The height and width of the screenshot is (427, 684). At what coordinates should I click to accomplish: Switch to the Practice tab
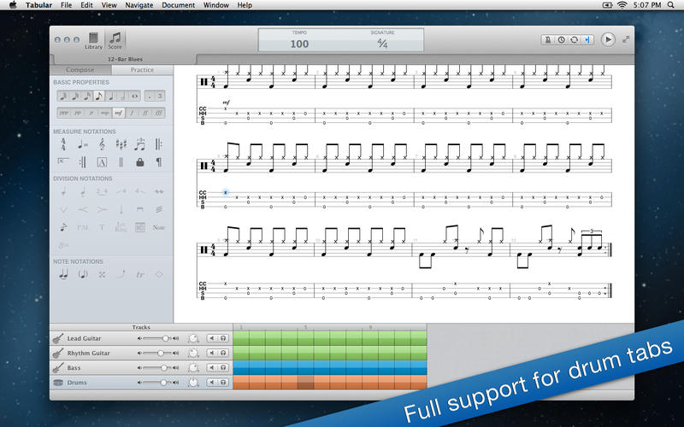tap(143, 70)
